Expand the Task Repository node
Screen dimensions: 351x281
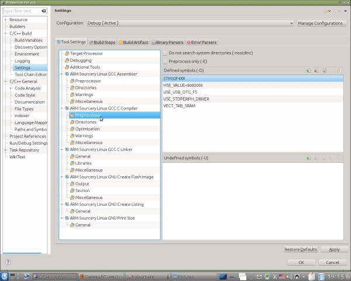[6, 150]
